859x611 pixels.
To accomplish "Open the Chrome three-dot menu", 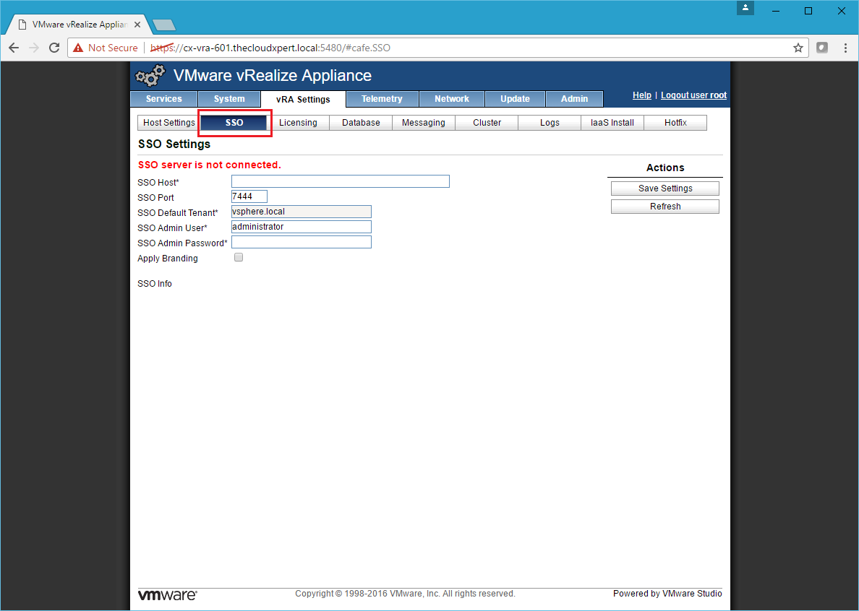I will (845, 48).
